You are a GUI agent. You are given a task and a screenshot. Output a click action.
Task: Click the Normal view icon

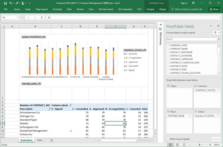(170, 145)
